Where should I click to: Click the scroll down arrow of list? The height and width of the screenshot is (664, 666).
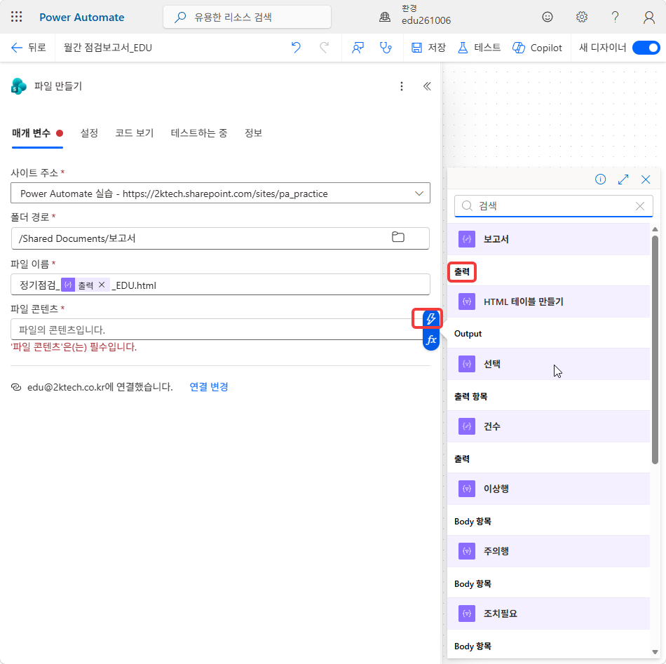pyautogui.click(x=655, y=651)
